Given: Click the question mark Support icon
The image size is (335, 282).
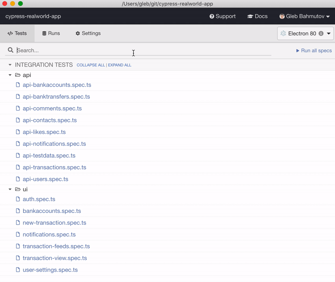Looking at the screenshot, I should pyautogui.click(x=212, y=16).
